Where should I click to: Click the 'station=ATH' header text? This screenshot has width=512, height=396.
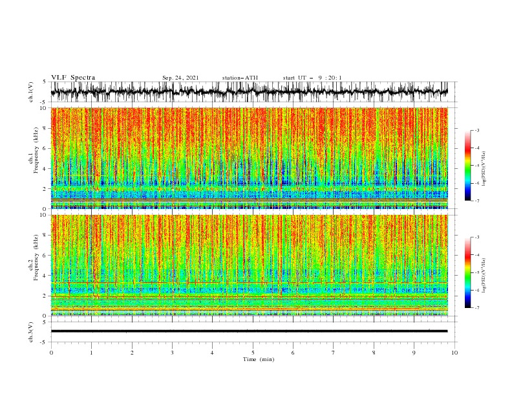(240, 78)
